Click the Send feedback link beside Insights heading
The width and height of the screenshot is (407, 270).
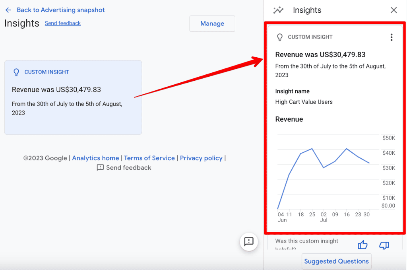(x=62, y=23)
